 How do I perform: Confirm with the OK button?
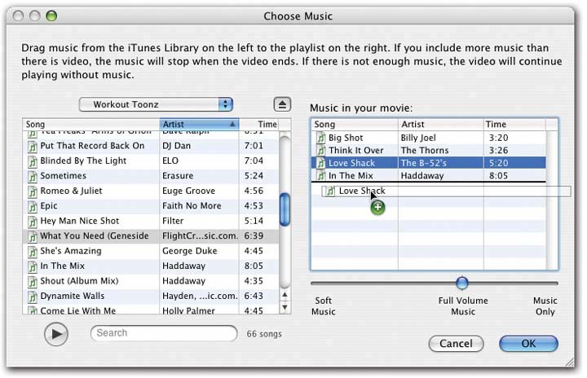click(x=528, y=344)
